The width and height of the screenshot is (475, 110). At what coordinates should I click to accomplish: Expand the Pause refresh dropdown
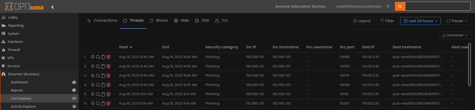pyautogui.click(x=457, y=21)
